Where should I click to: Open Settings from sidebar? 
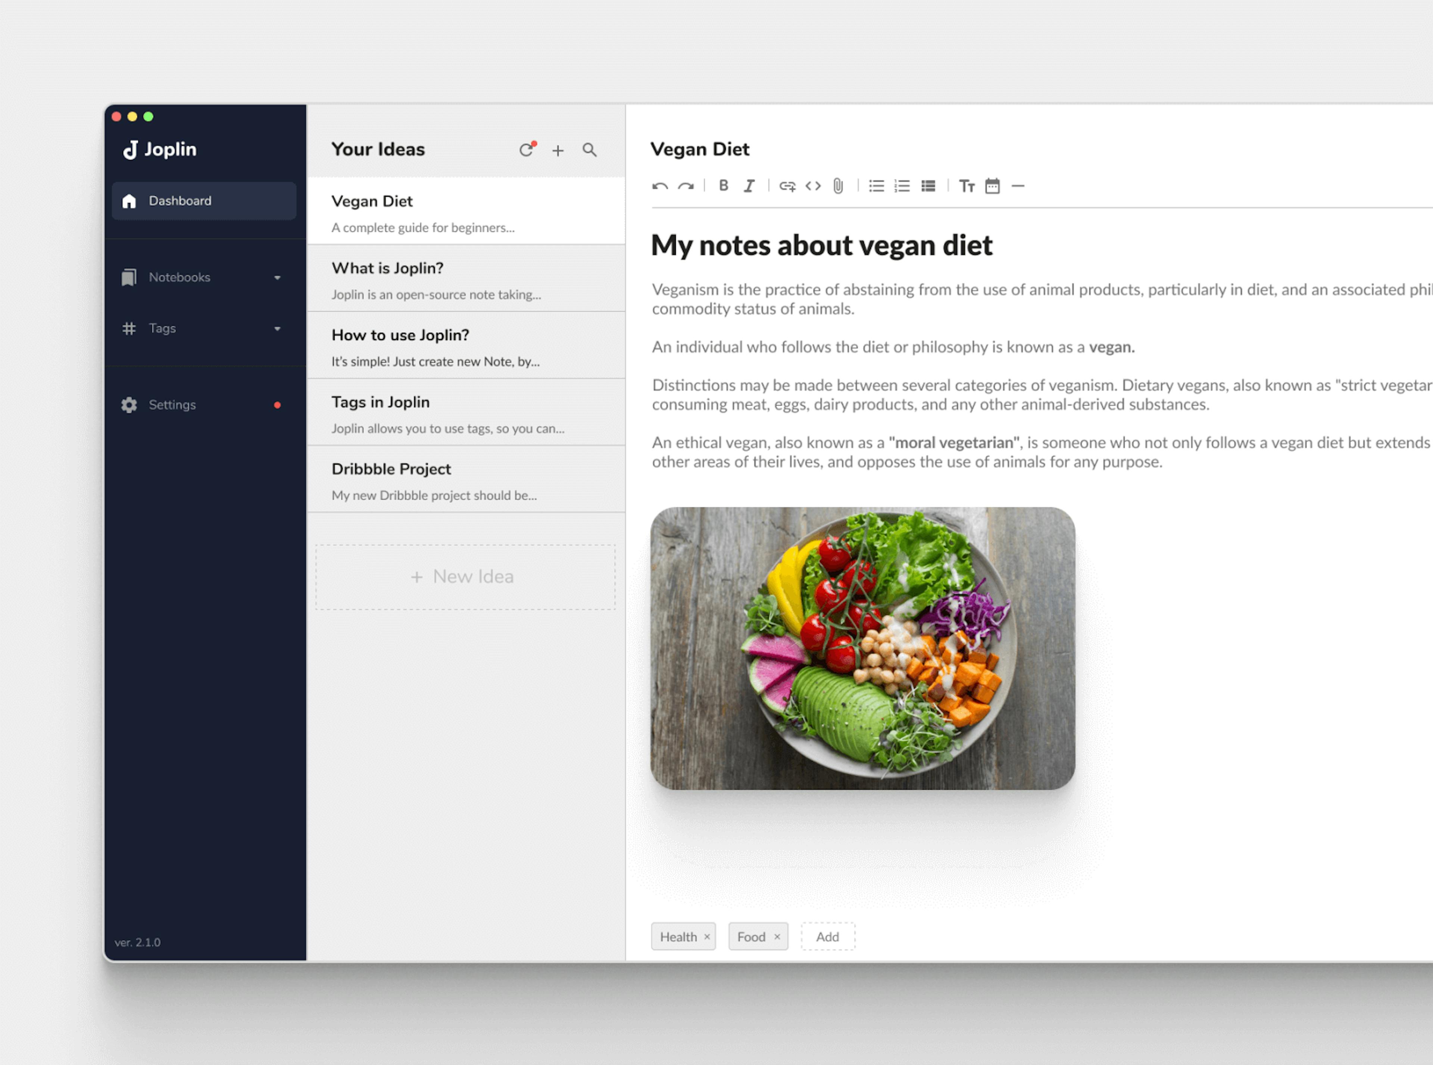(172, 404)
